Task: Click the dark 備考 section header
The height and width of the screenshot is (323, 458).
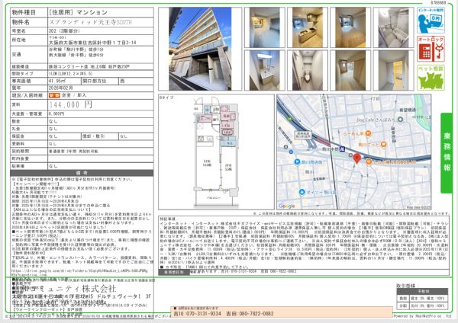Action: (x=82, y=173)
